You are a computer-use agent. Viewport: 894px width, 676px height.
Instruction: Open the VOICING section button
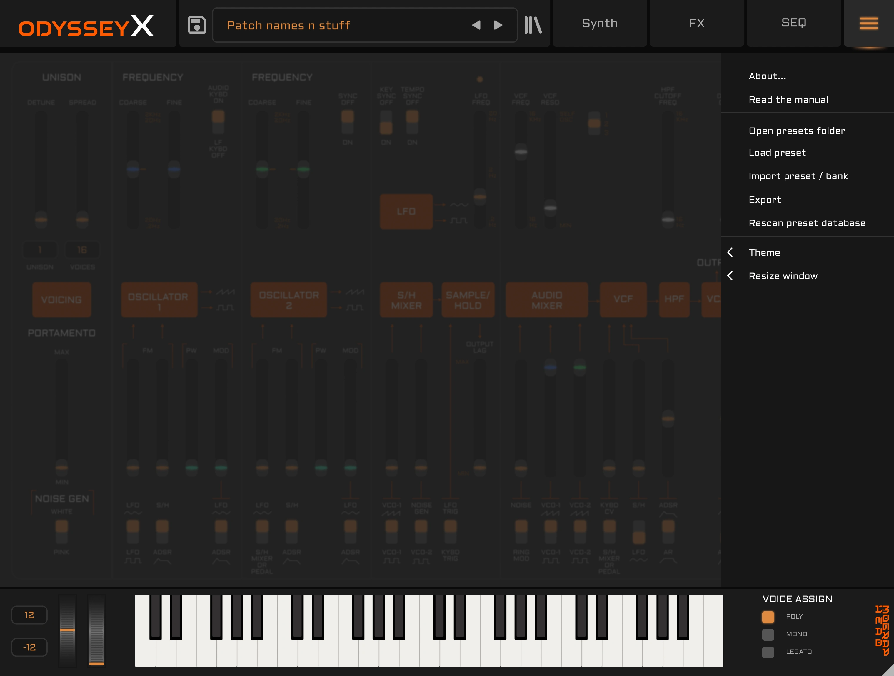tap(62, 299)
